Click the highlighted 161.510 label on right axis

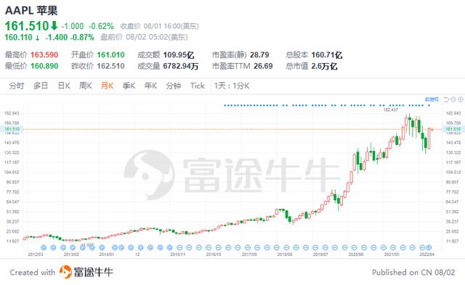(453, 129)
